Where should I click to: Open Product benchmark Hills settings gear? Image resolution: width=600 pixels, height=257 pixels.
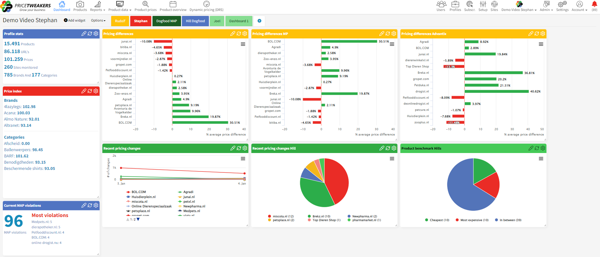tap(543, 148)
